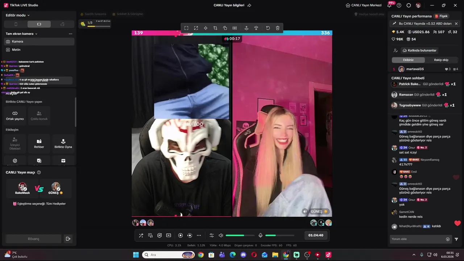Switch to Rakip ekip tab
The image size is (464, 261).
pyautogui.click(x=442, y=60)
